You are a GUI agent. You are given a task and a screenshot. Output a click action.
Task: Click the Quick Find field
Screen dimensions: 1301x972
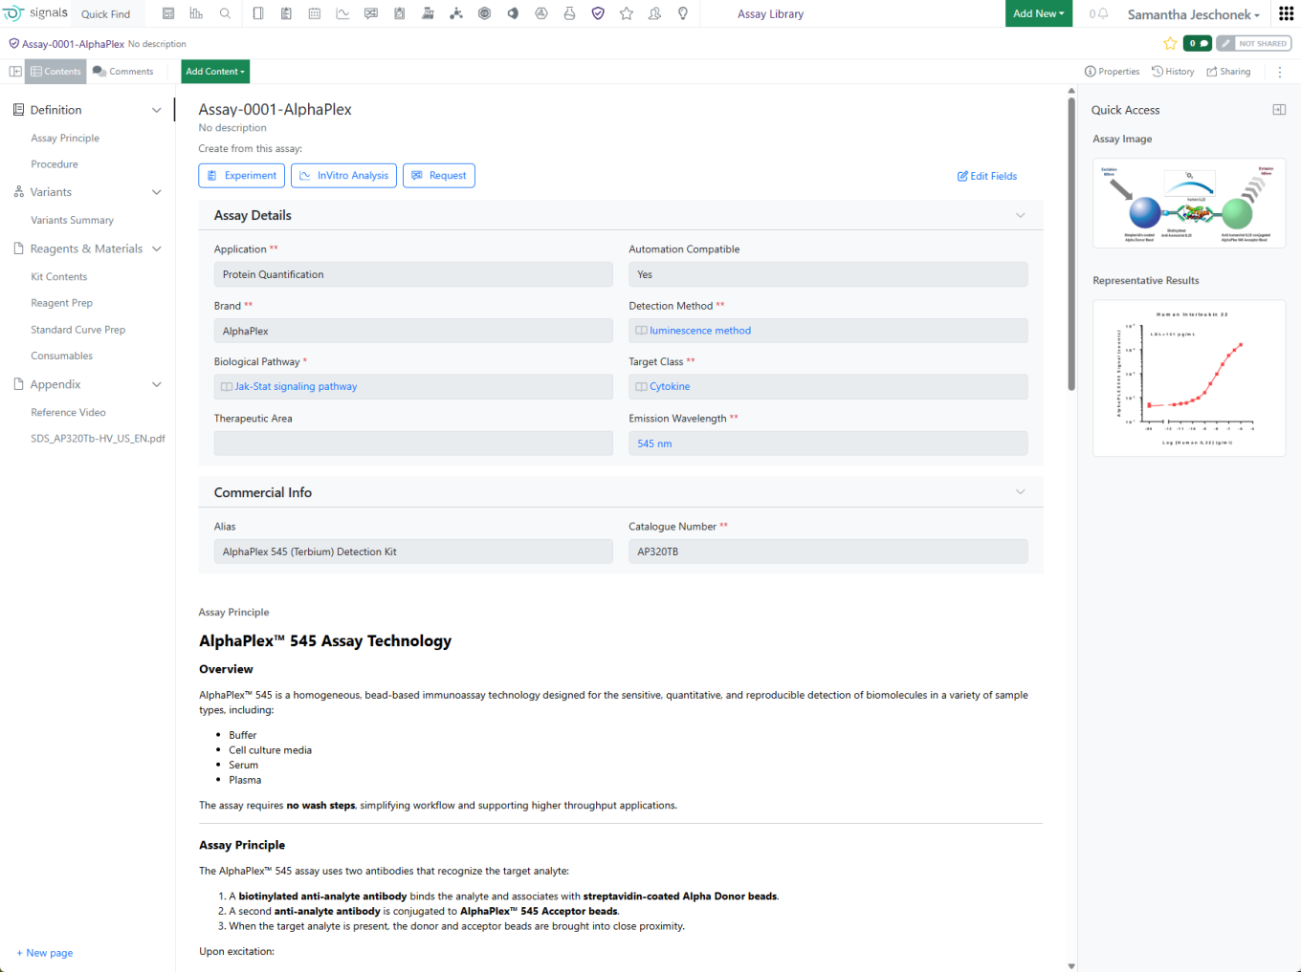point(106,14)
